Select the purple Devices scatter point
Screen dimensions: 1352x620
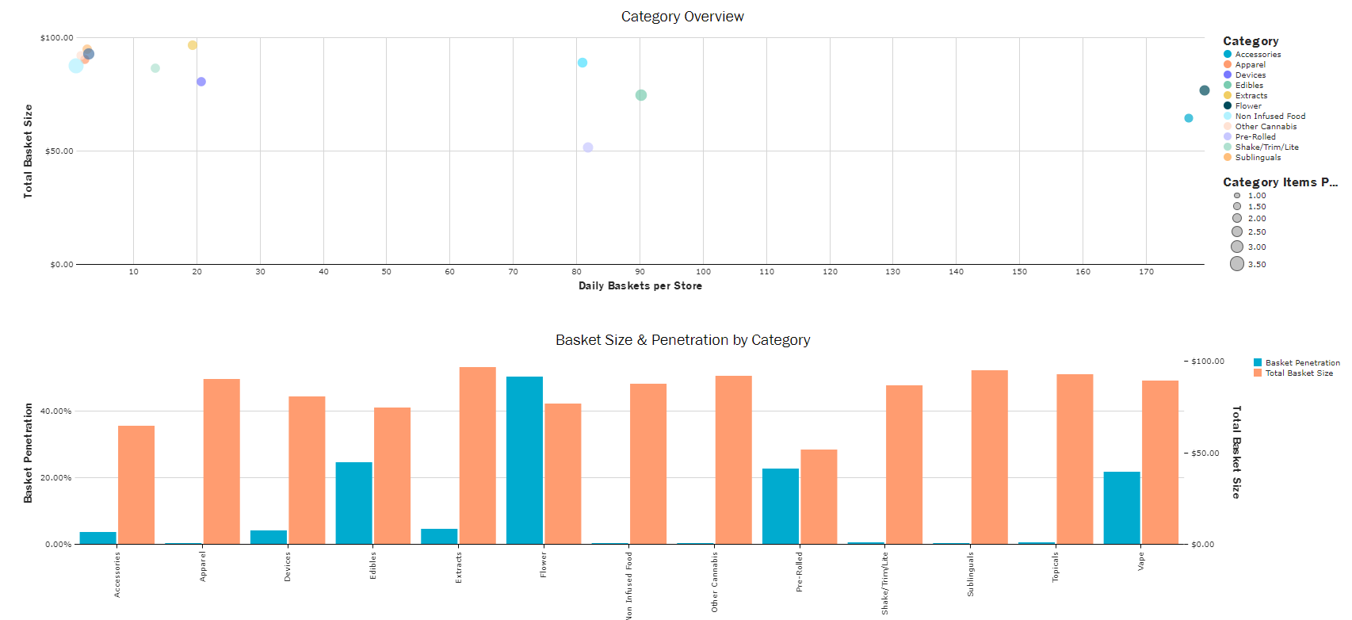pos(201,82)
